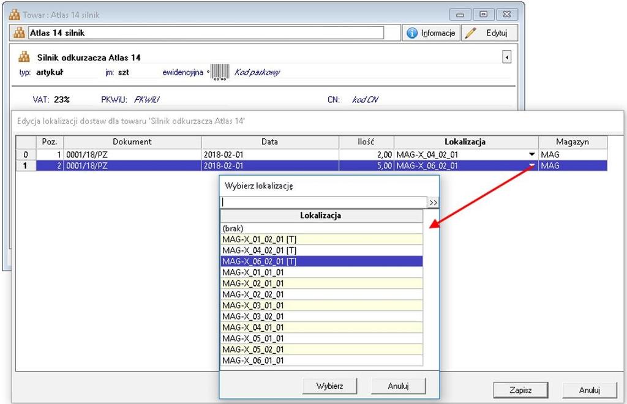Screen dimensions: 627x404
Task: Select MAG-X_02_01_01 in the list
Action: pyautogui.click(x=321, y=283)
